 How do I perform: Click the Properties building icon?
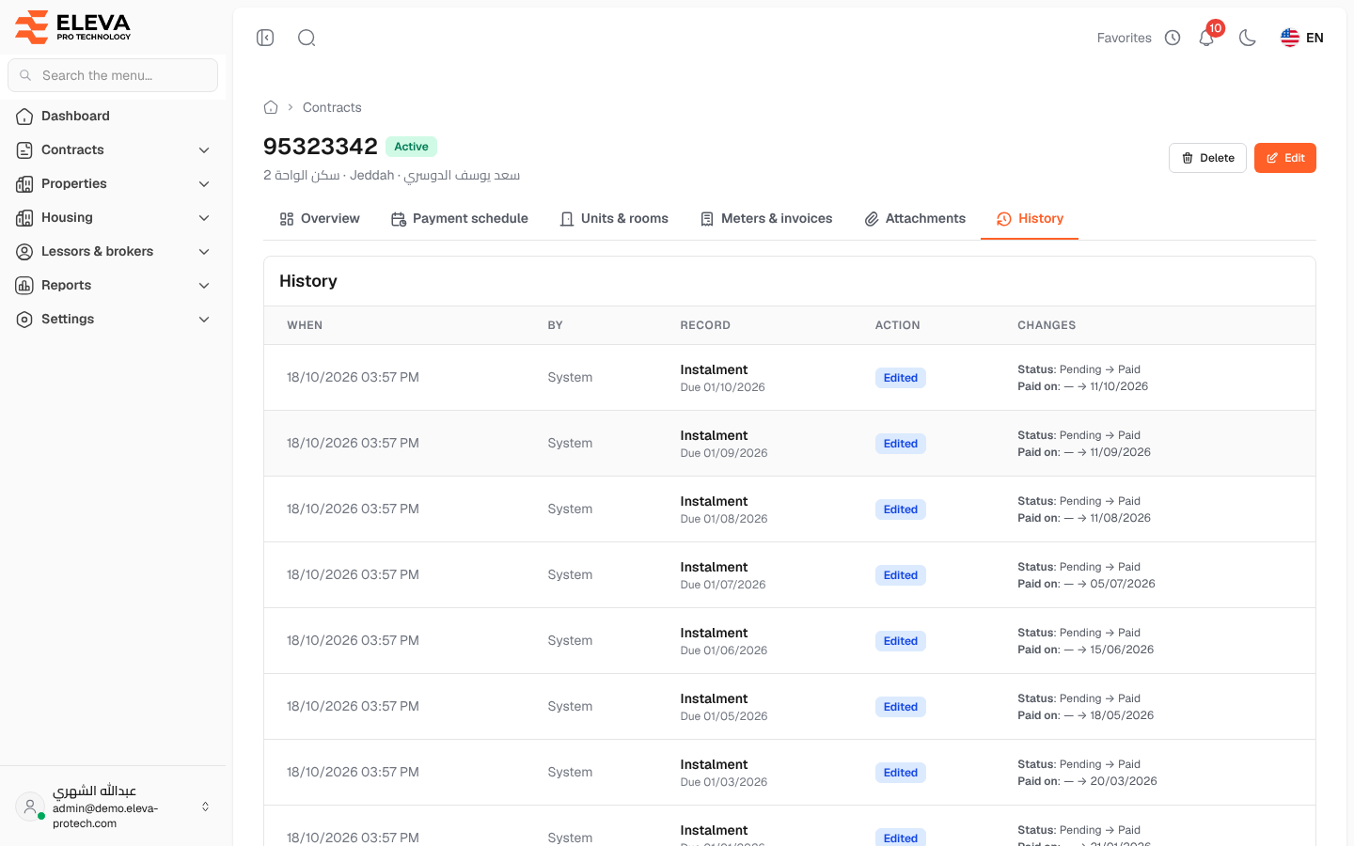coord(24,184)
